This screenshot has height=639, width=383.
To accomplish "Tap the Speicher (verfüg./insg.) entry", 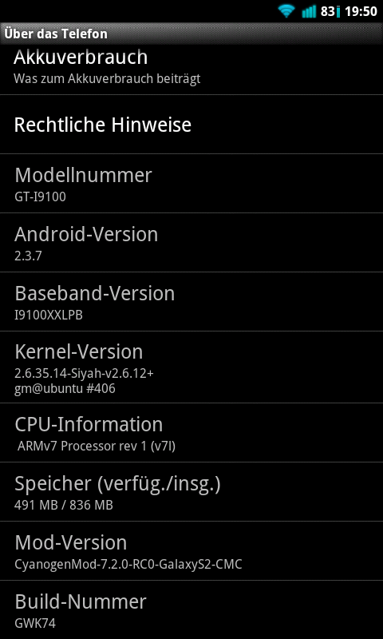I will click(x=191, y=492).
